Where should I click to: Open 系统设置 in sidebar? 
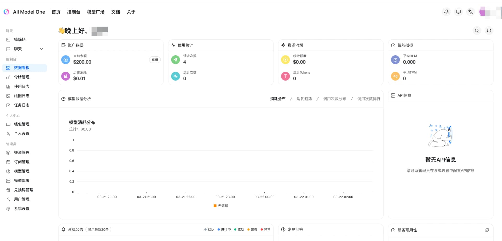click(x=25, y=209)
